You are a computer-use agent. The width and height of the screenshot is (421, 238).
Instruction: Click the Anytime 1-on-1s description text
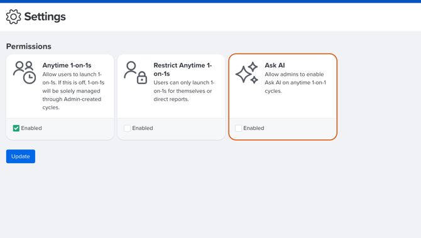coord(74,91)
